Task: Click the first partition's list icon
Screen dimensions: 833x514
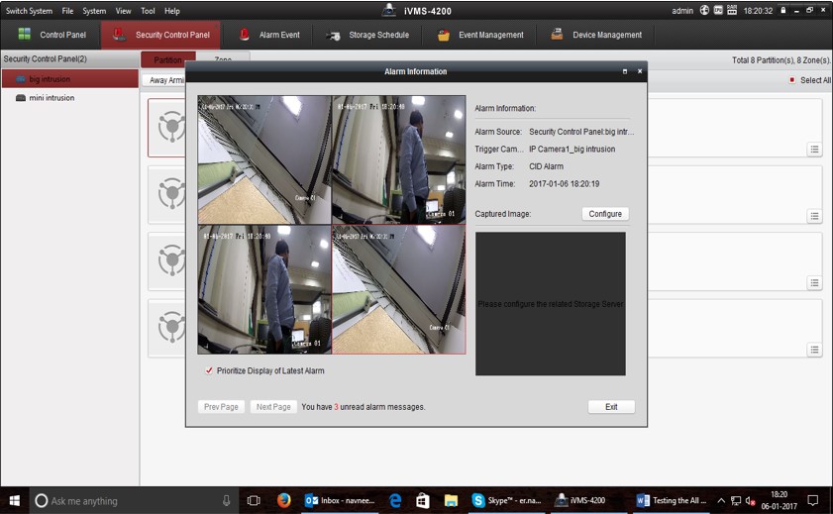Action: 814,150
